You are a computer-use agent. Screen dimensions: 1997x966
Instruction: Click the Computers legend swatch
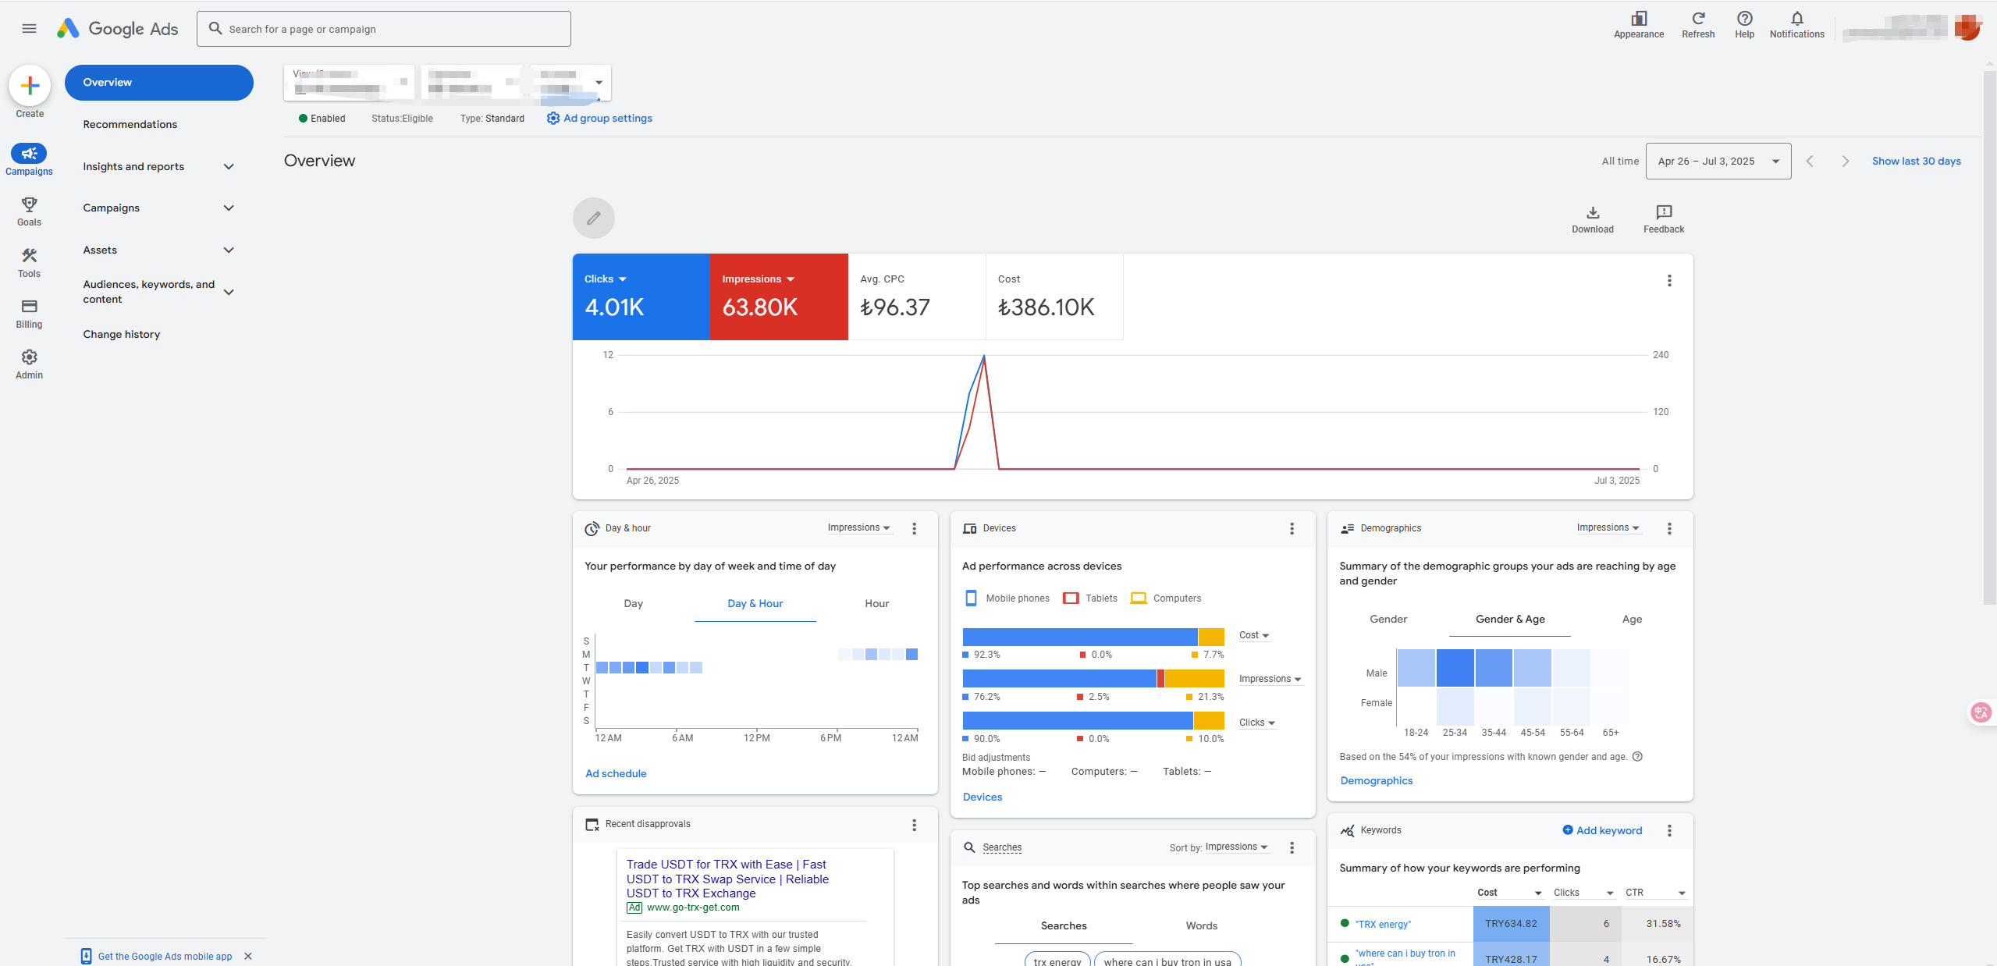pos(1139,598)
